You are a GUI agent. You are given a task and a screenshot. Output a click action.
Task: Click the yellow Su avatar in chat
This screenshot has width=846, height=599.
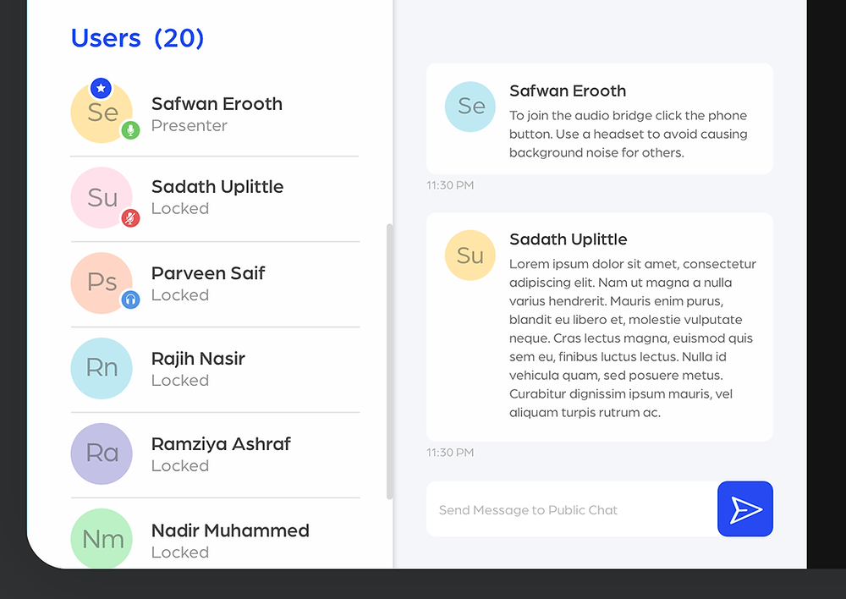click(x=470, y=256)
